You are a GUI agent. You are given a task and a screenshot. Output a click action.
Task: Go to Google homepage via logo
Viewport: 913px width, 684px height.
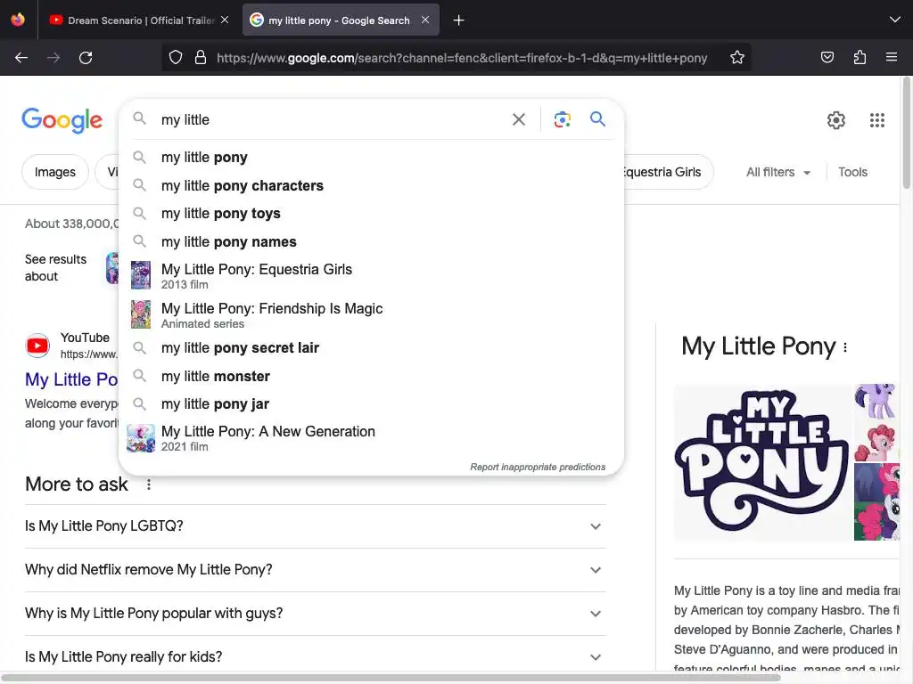pos(62,120)
